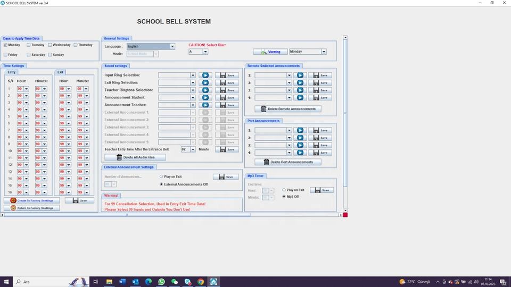511x287 pixels.
Task: Open the Teacher Ringtone Selection dropdown
Action: coord(193,90)
